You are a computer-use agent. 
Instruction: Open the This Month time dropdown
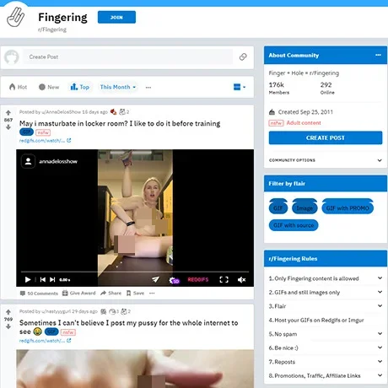click(x=118, y=87)
